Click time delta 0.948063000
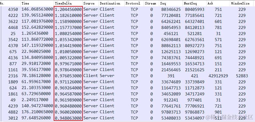This screenshot has height=122, width=255. 68,118
